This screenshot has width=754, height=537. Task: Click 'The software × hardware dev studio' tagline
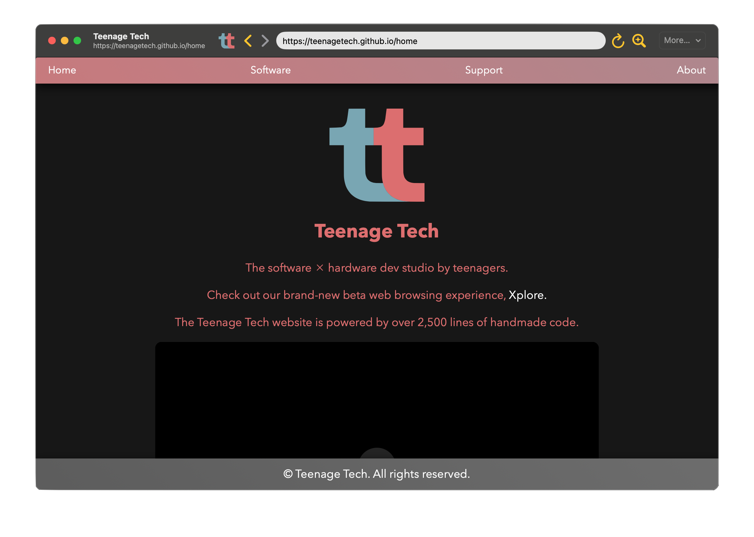376,268
